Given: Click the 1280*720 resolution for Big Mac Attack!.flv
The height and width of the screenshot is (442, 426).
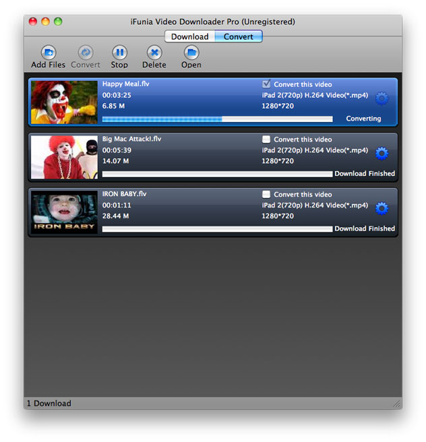Looking at the screenshot, I should coord(278,161).
